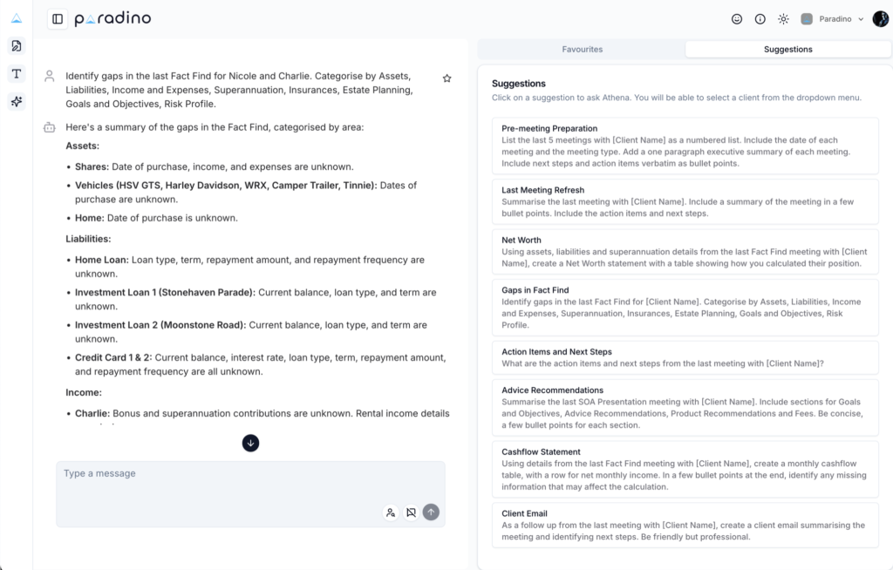Open the user profile avatar menu
The image size is (893, 570).
tap(880, 19)
